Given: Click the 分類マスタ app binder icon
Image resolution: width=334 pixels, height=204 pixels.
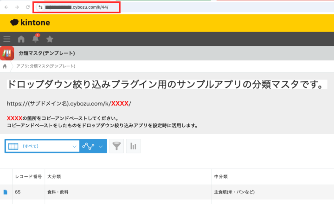Looking at the screenshot, I should click(7, 53).
